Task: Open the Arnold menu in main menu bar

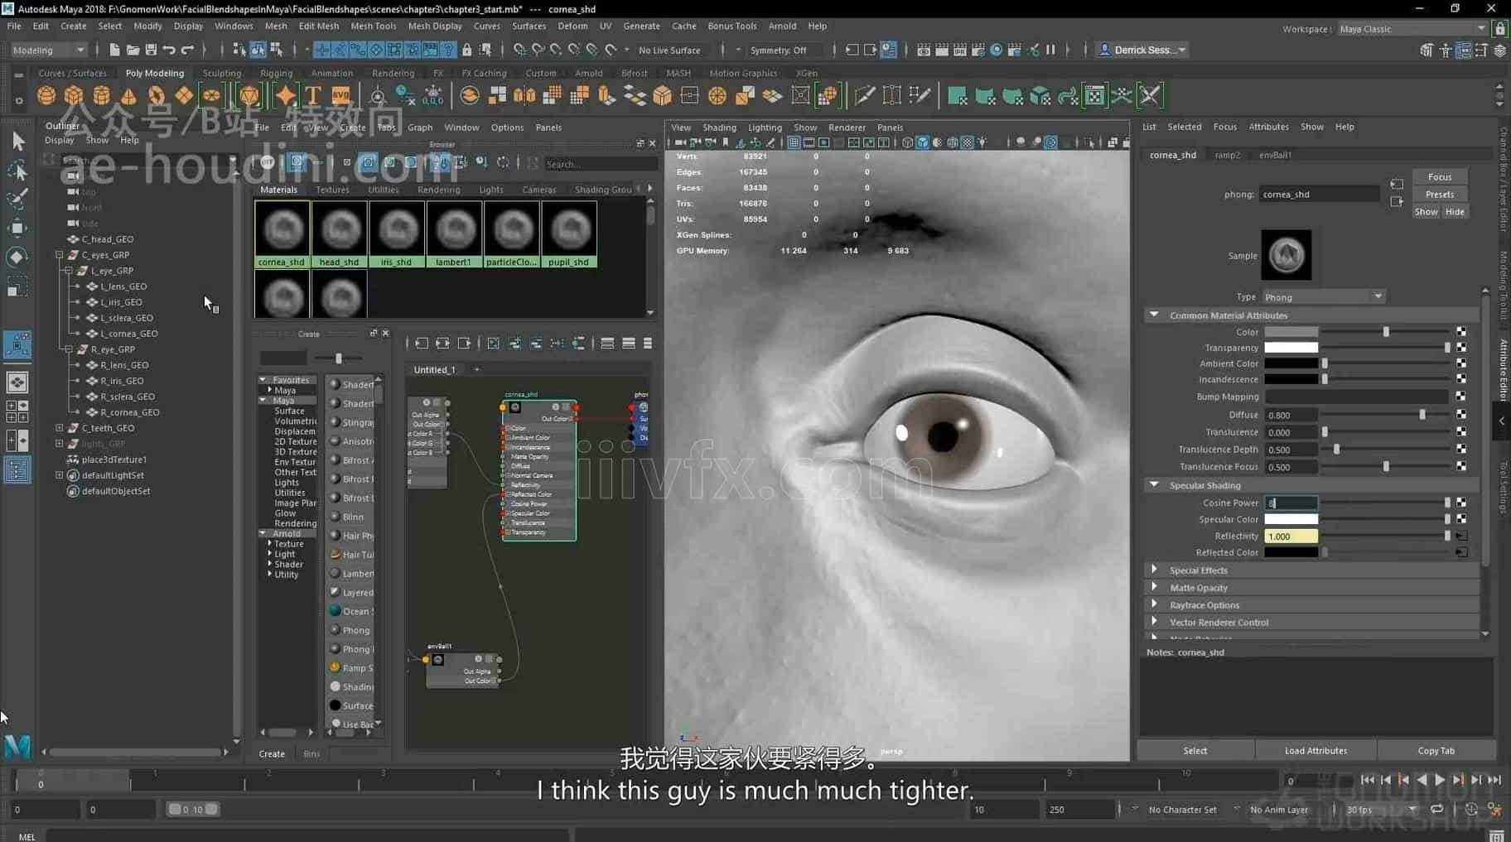Action: 782,26
